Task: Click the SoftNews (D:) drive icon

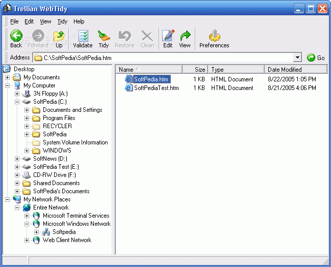Action: (x=27, y=159)
